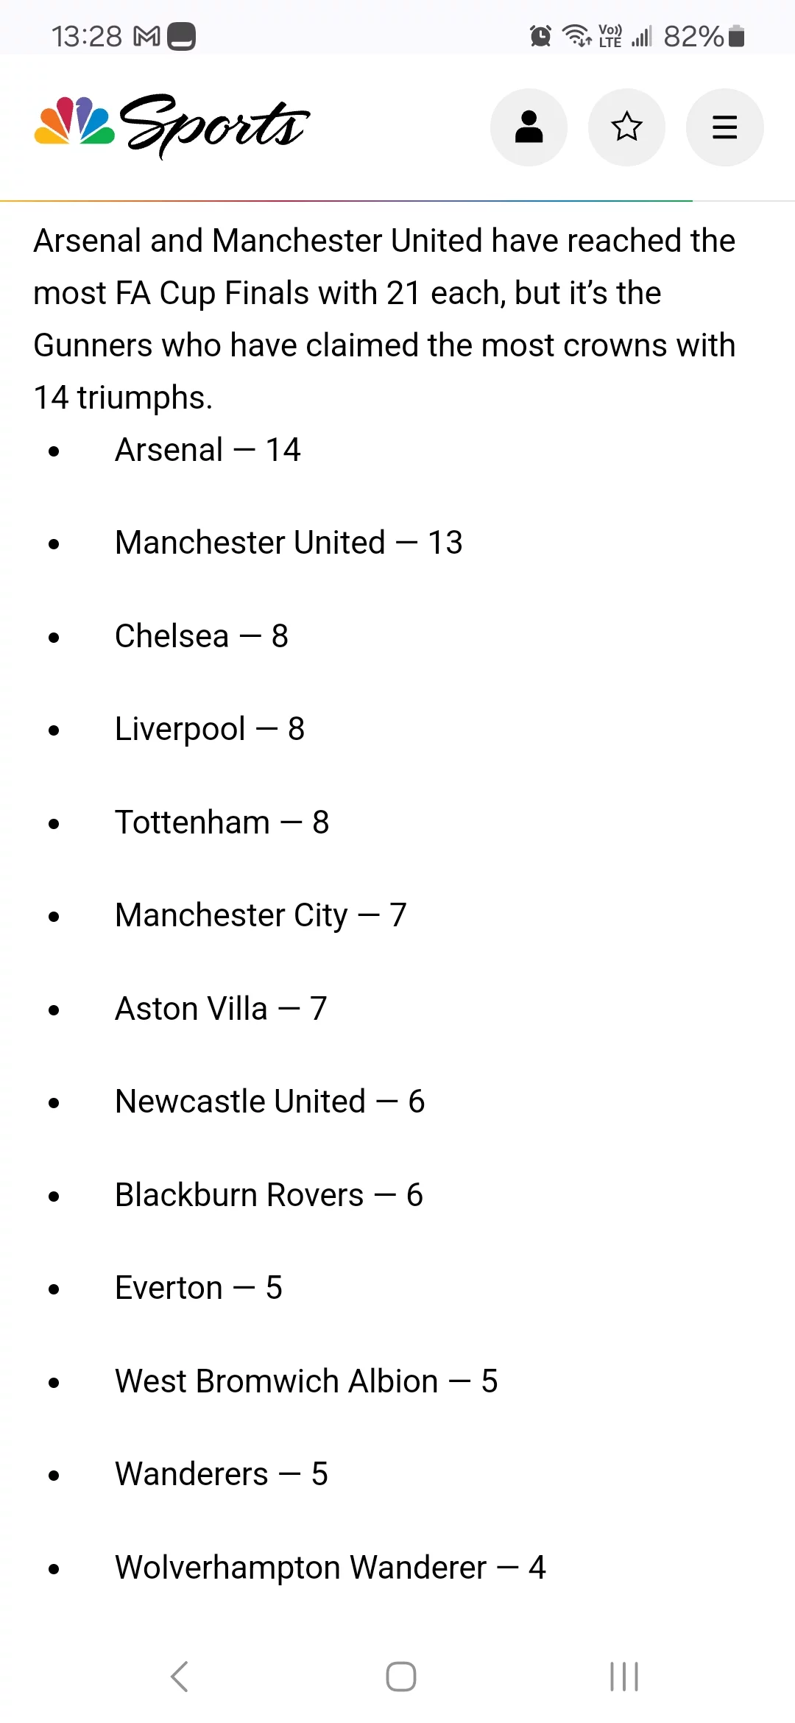Image resolution: width=795 pixels, height=1723 pixels.
Task: Tap the Manchester City — 7 entry
Action: 261,915
